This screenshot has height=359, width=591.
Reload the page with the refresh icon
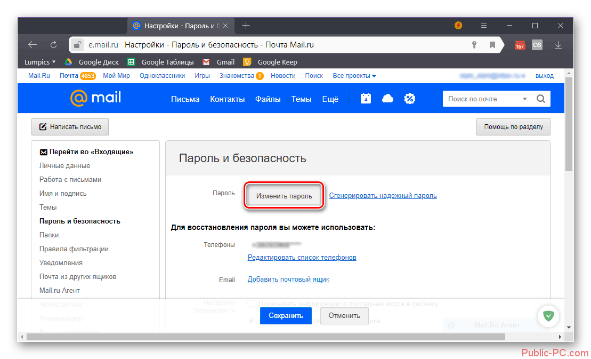click(53, 45)
